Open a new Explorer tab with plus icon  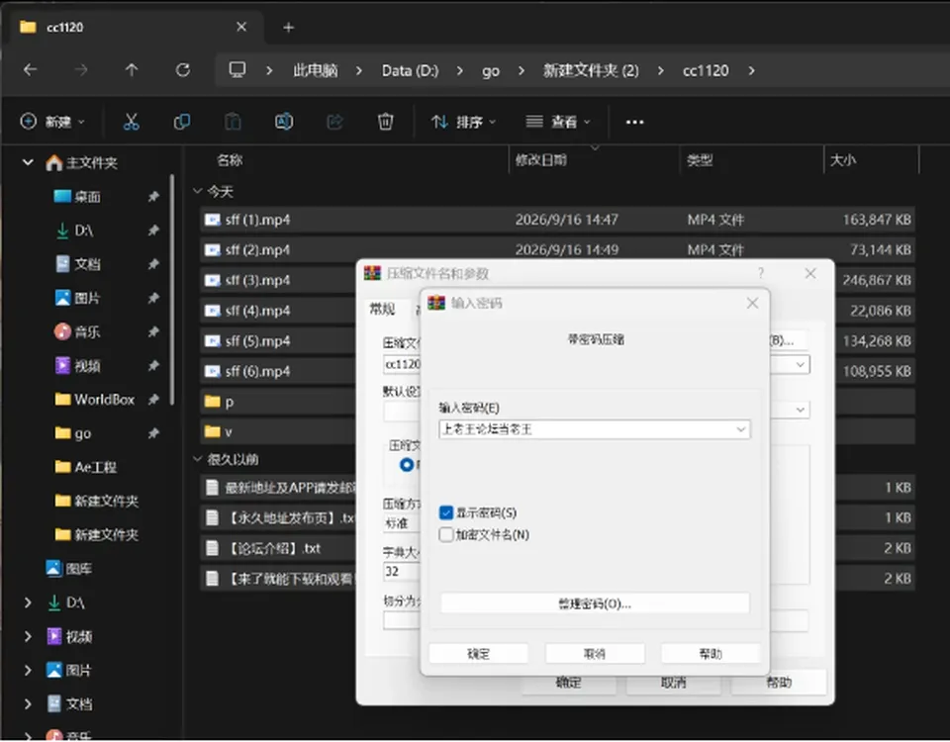289,28
